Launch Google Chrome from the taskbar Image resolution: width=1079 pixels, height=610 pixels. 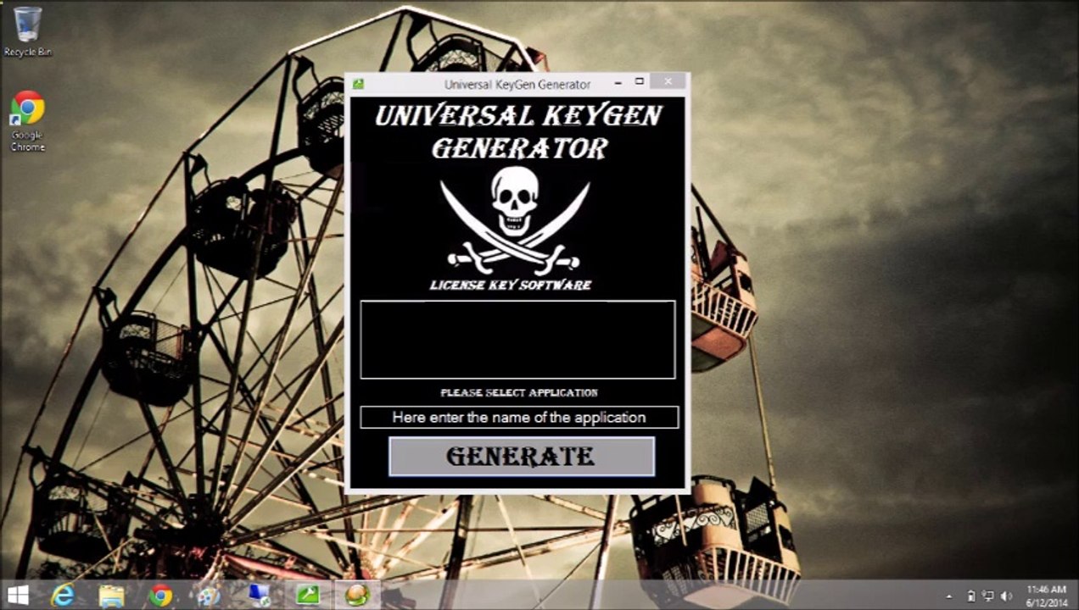click(x=160, y=595)
